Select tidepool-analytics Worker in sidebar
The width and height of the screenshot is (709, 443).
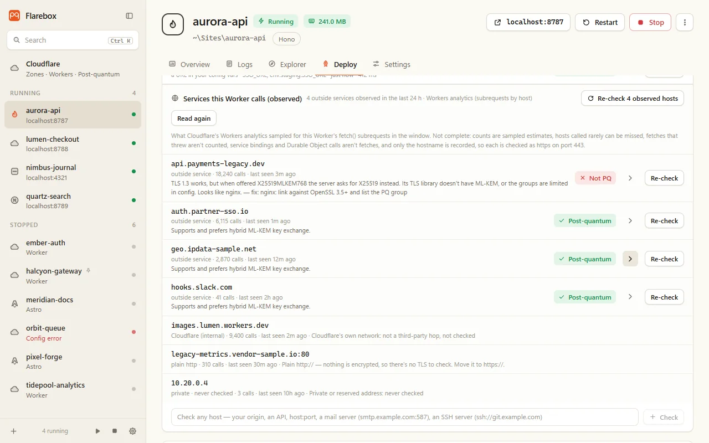coord(73,389)
